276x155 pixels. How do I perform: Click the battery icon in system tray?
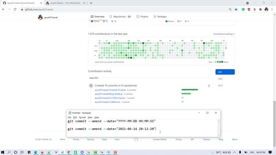[246, 152]
